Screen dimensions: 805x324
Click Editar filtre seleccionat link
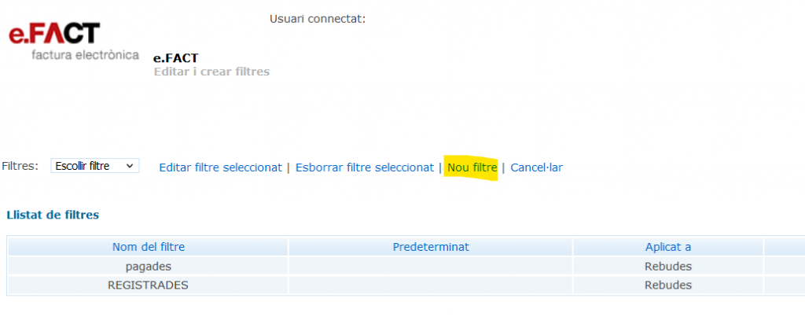click(x=220, y=168)
